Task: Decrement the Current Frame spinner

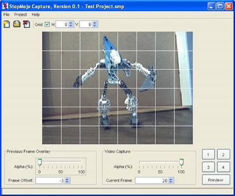Action: (x=171, y=182)
